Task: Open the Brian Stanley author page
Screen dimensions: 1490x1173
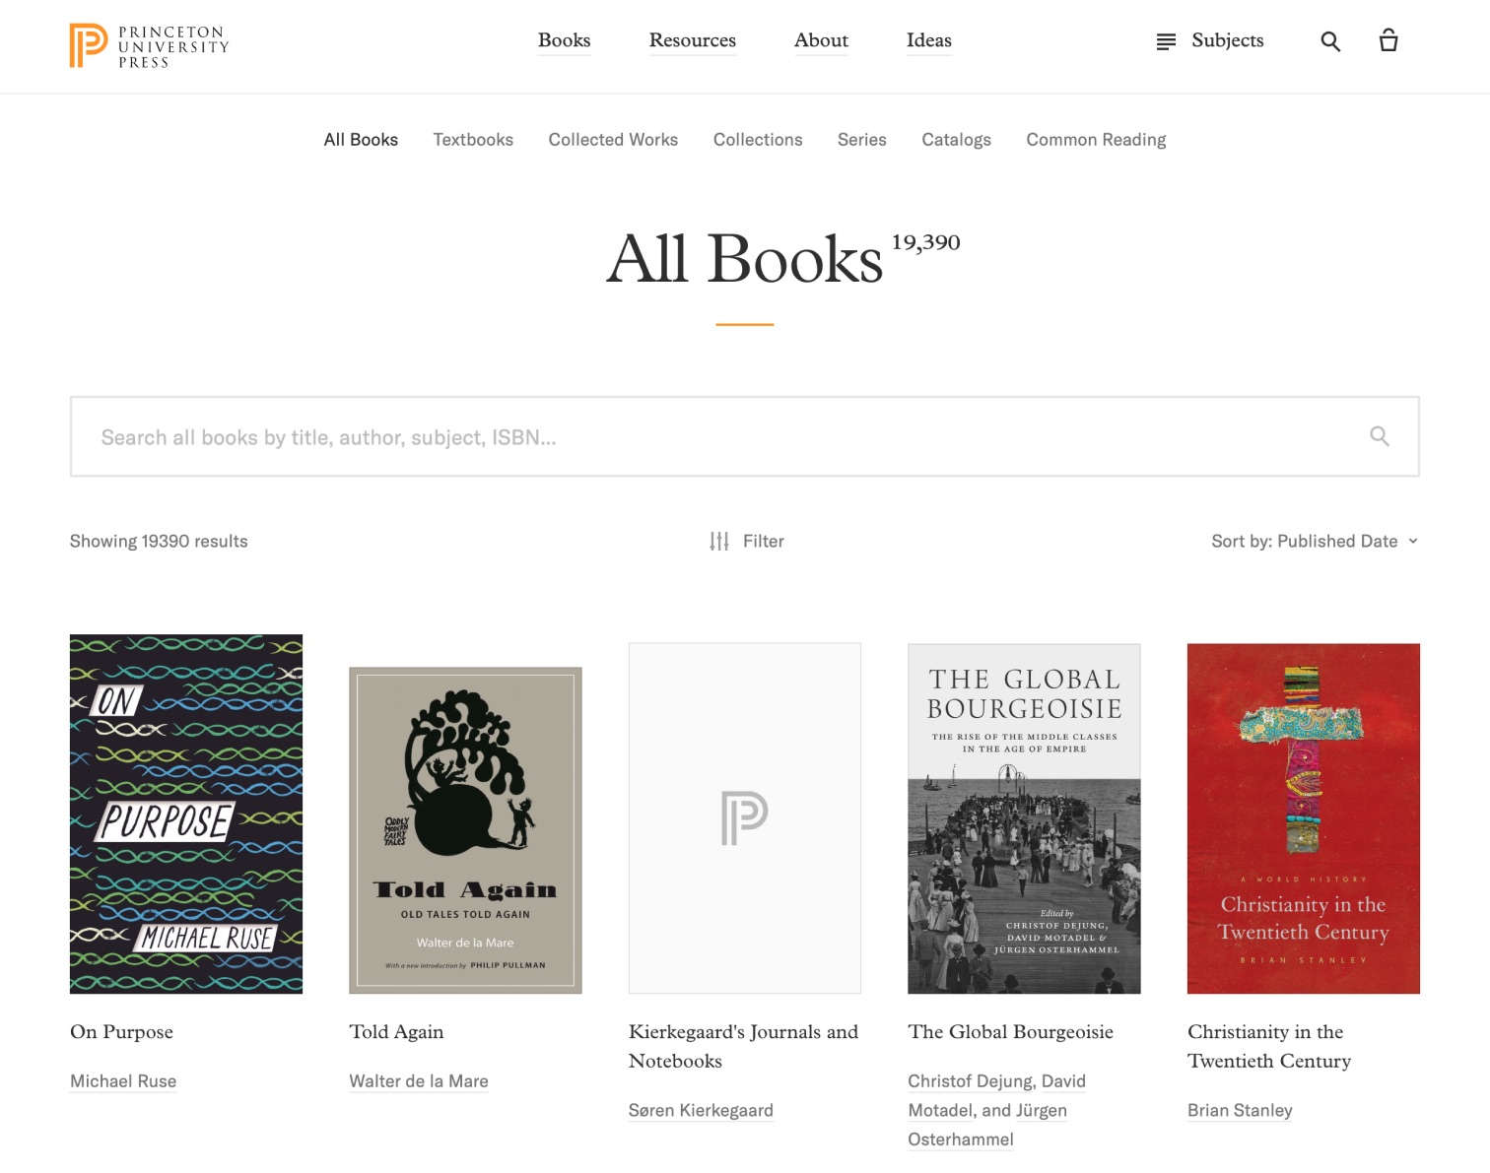Action: tap(1239, 1110)
